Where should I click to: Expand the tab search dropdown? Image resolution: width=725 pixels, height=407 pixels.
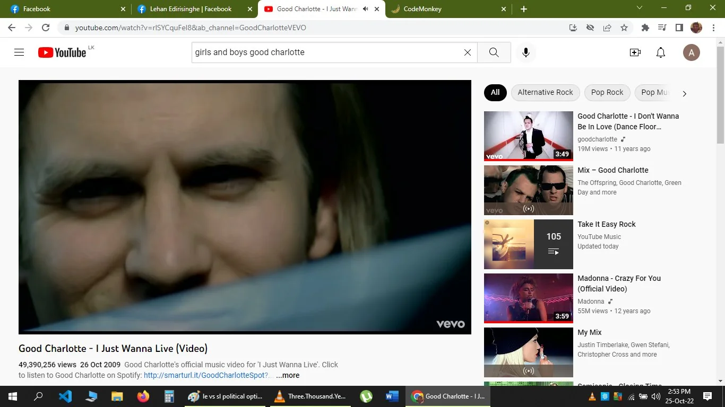pyautogui.click(x=639, y=8)
